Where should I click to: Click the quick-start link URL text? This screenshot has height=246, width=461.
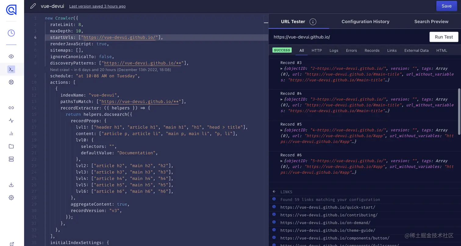(328, 207)
